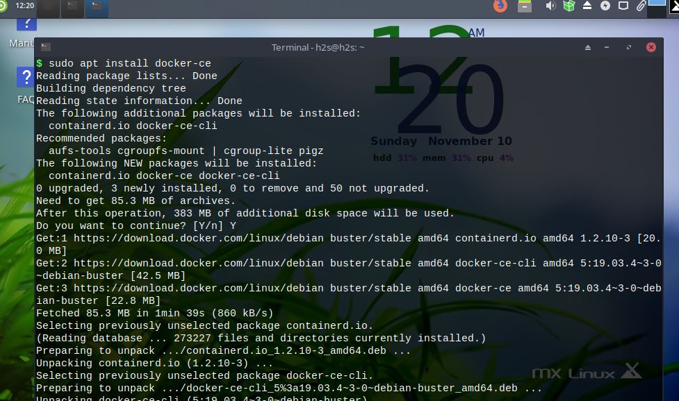
Task: Open the MX application menu
Action: [4, 6]
